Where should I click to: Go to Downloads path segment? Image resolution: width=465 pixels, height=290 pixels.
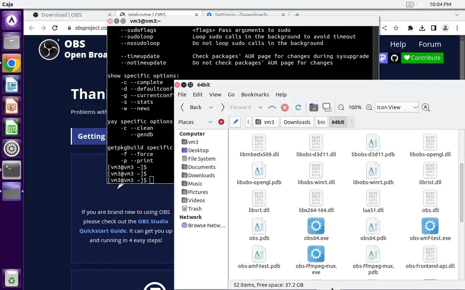(x=297, y=122)
